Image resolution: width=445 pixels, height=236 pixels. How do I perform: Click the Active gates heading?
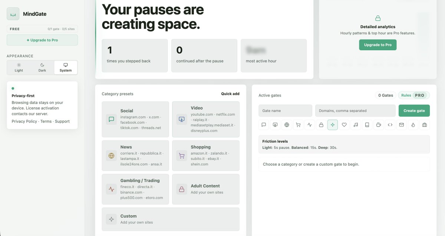coord(270,95)
